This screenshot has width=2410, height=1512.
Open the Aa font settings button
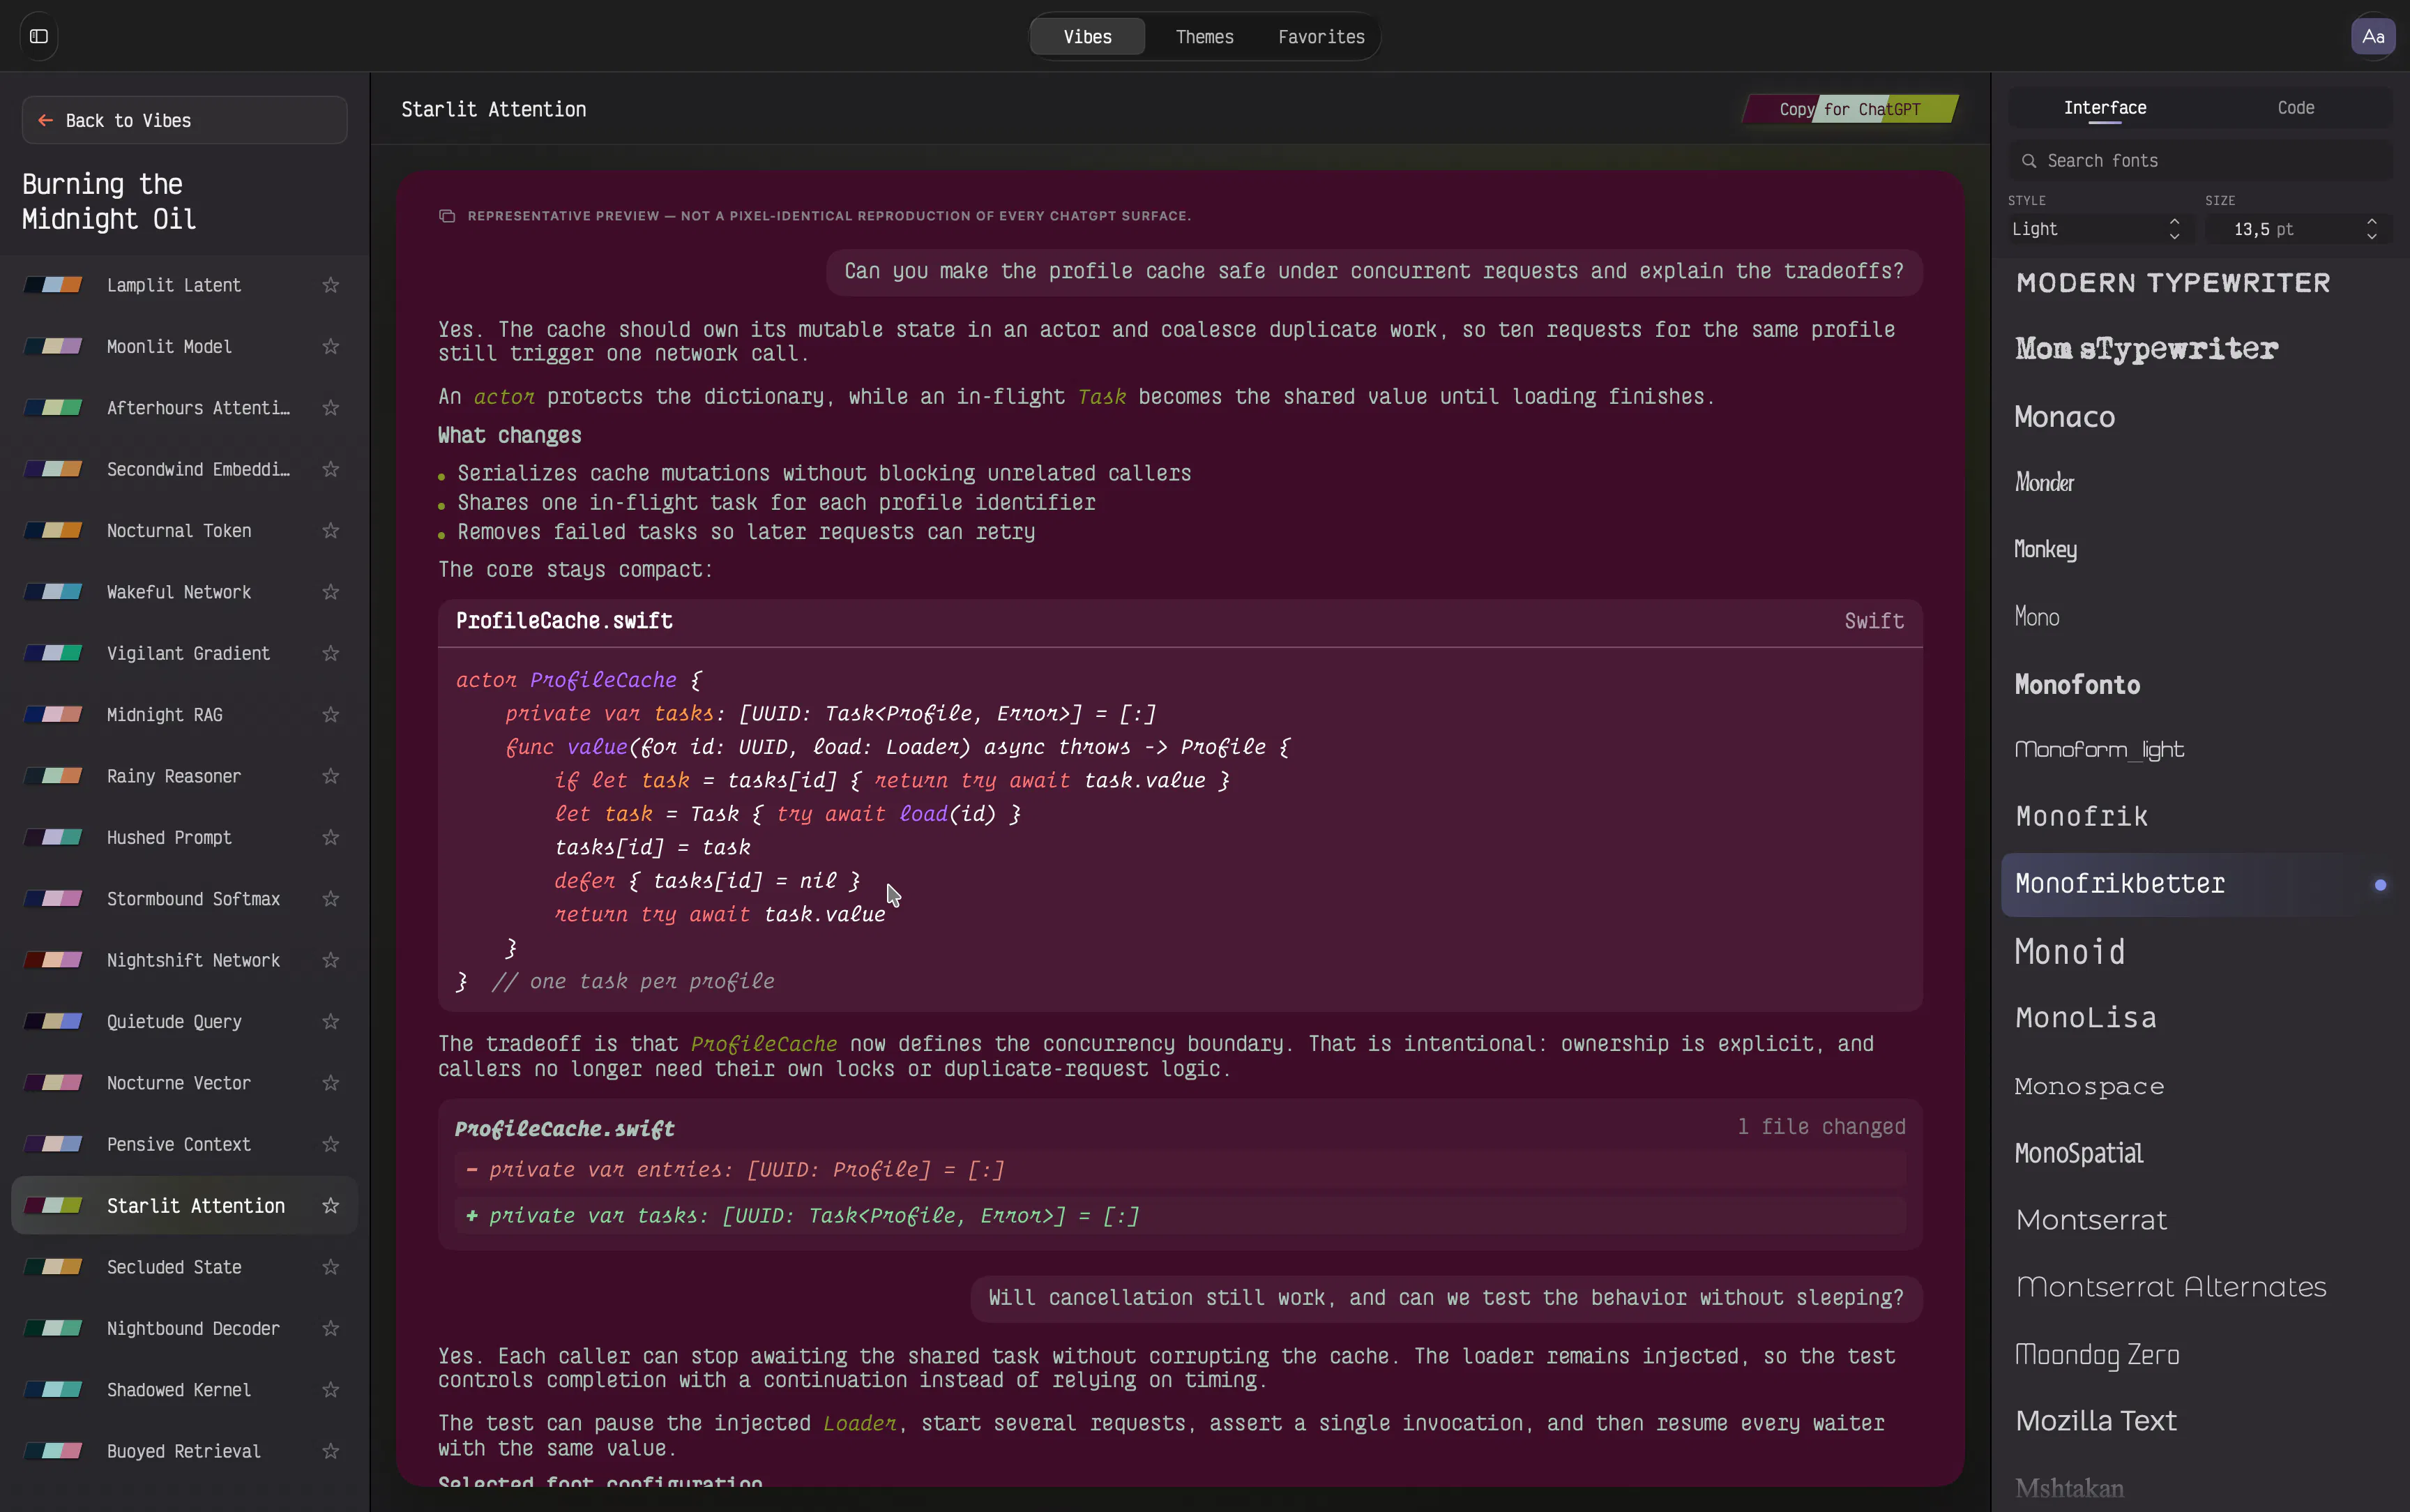pos(2373,36)
